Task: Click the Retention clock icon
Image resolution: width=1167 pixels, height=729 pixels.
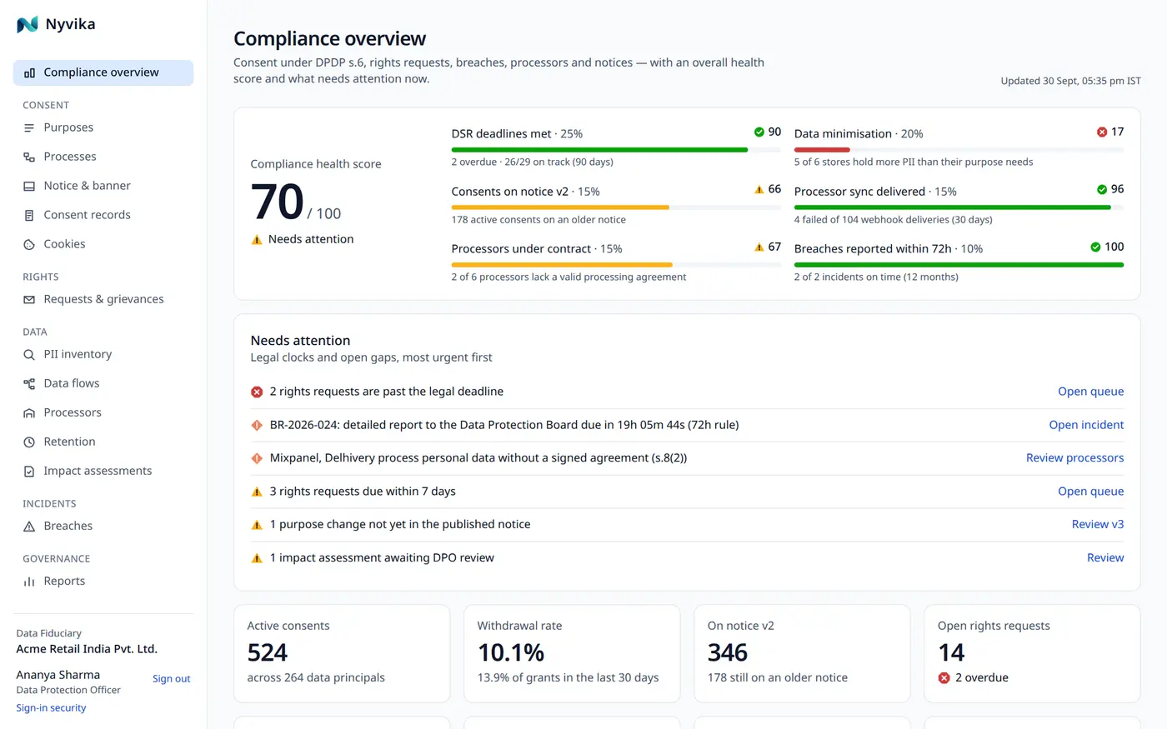Action: coord(29,442)
